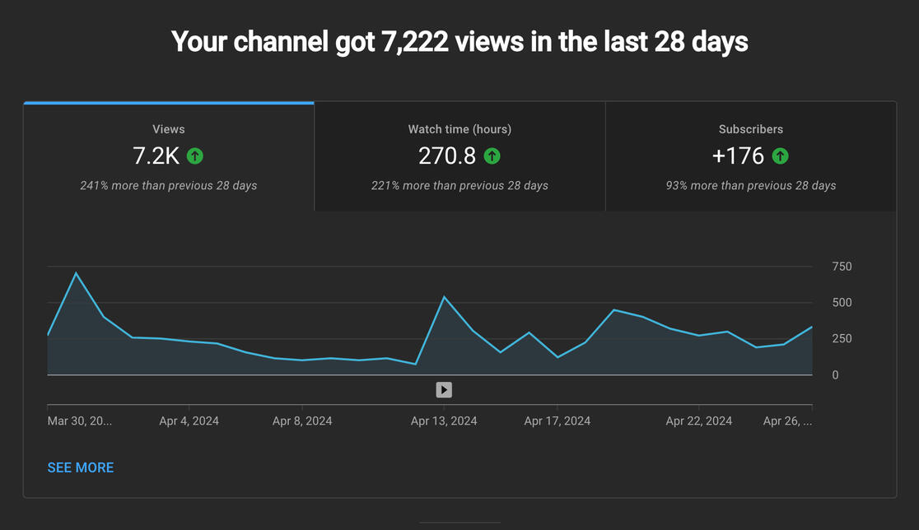Click the chart spike at Apr 13
The image size is (919, 530).
coord(445,297)
